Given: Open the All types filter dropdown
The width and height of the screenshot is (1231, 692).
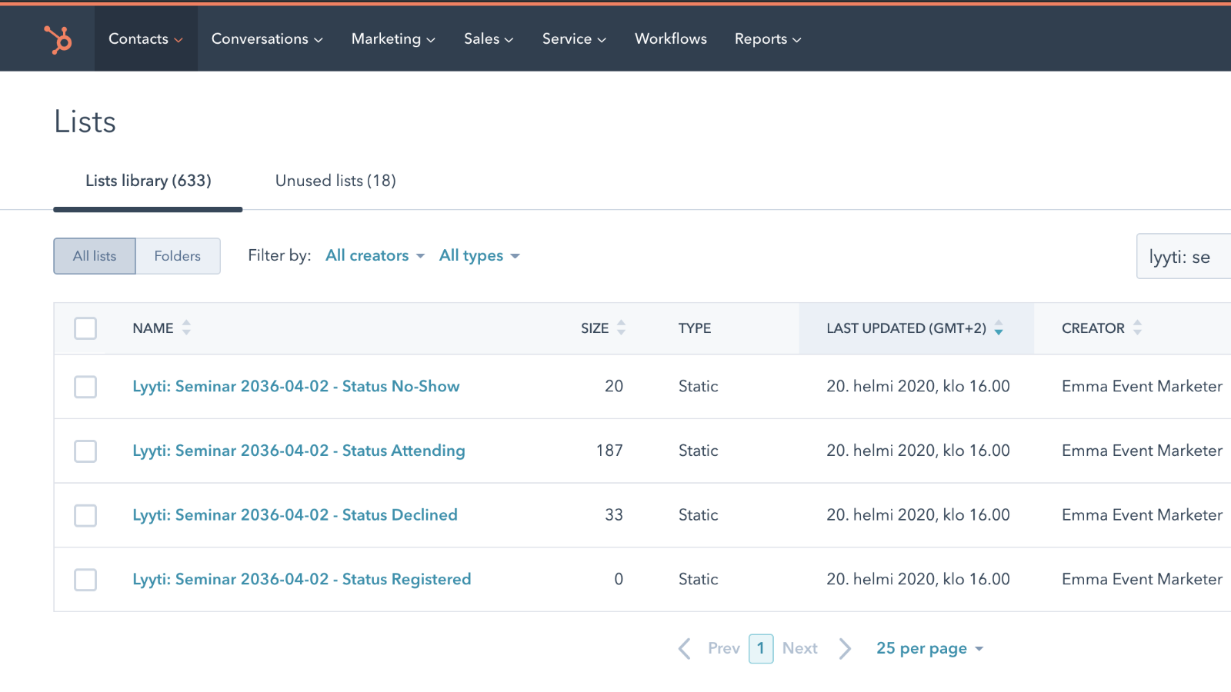Looking at the screenshot, I should (x=479, y=255).
